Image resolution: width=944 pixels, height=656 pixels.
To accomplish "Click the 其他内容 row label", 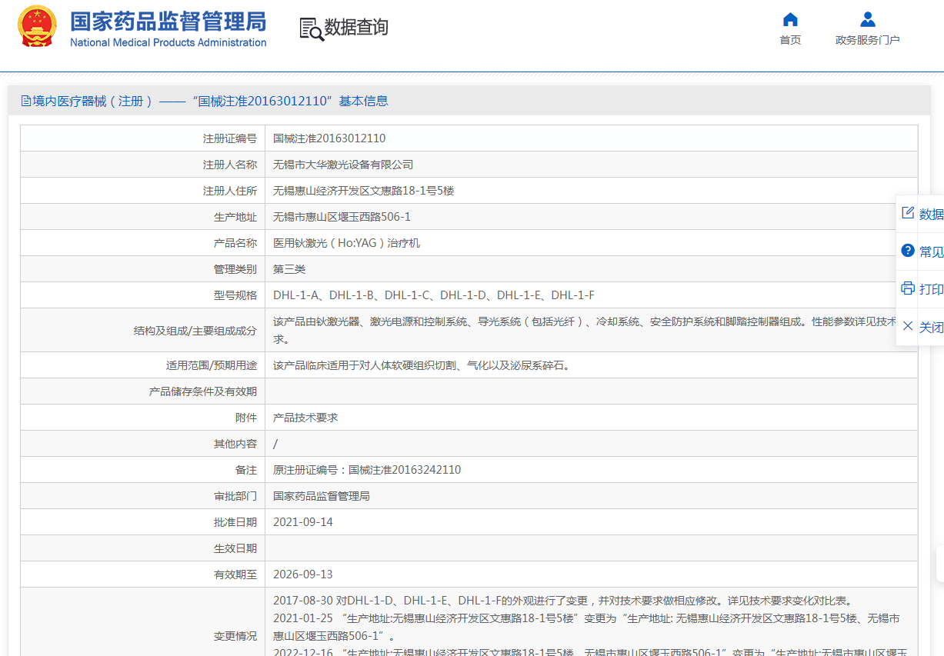I will 235,444.
